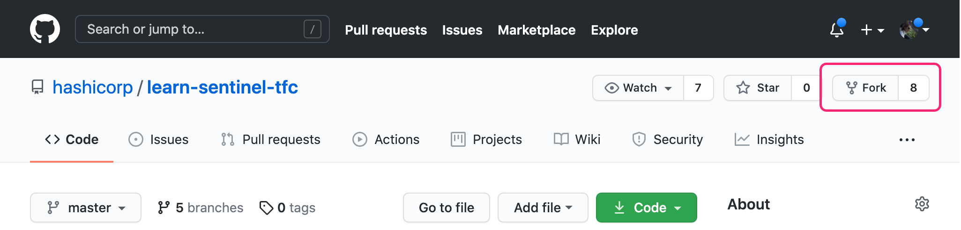Open the Wiki tab
The width and height of the screenshot is (961, 230).
tap(577, 139)
